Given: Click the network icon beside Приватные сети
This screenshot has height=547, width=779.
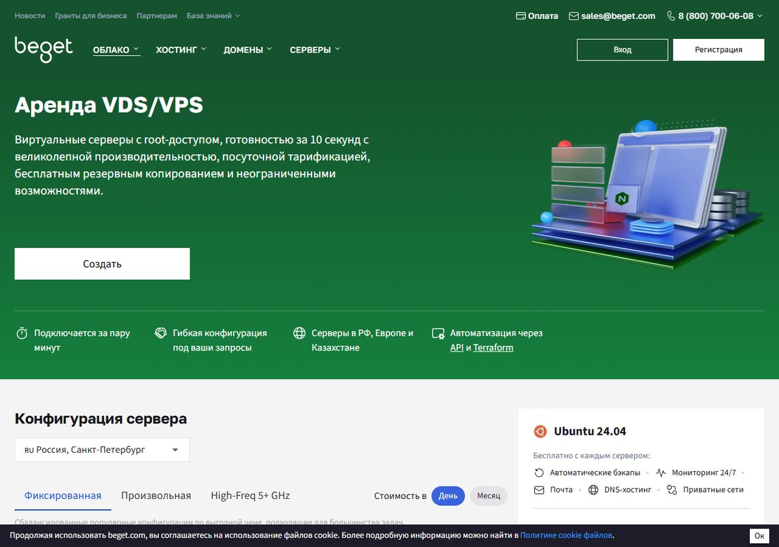Looking at the screenshot, I should (672, 490).
